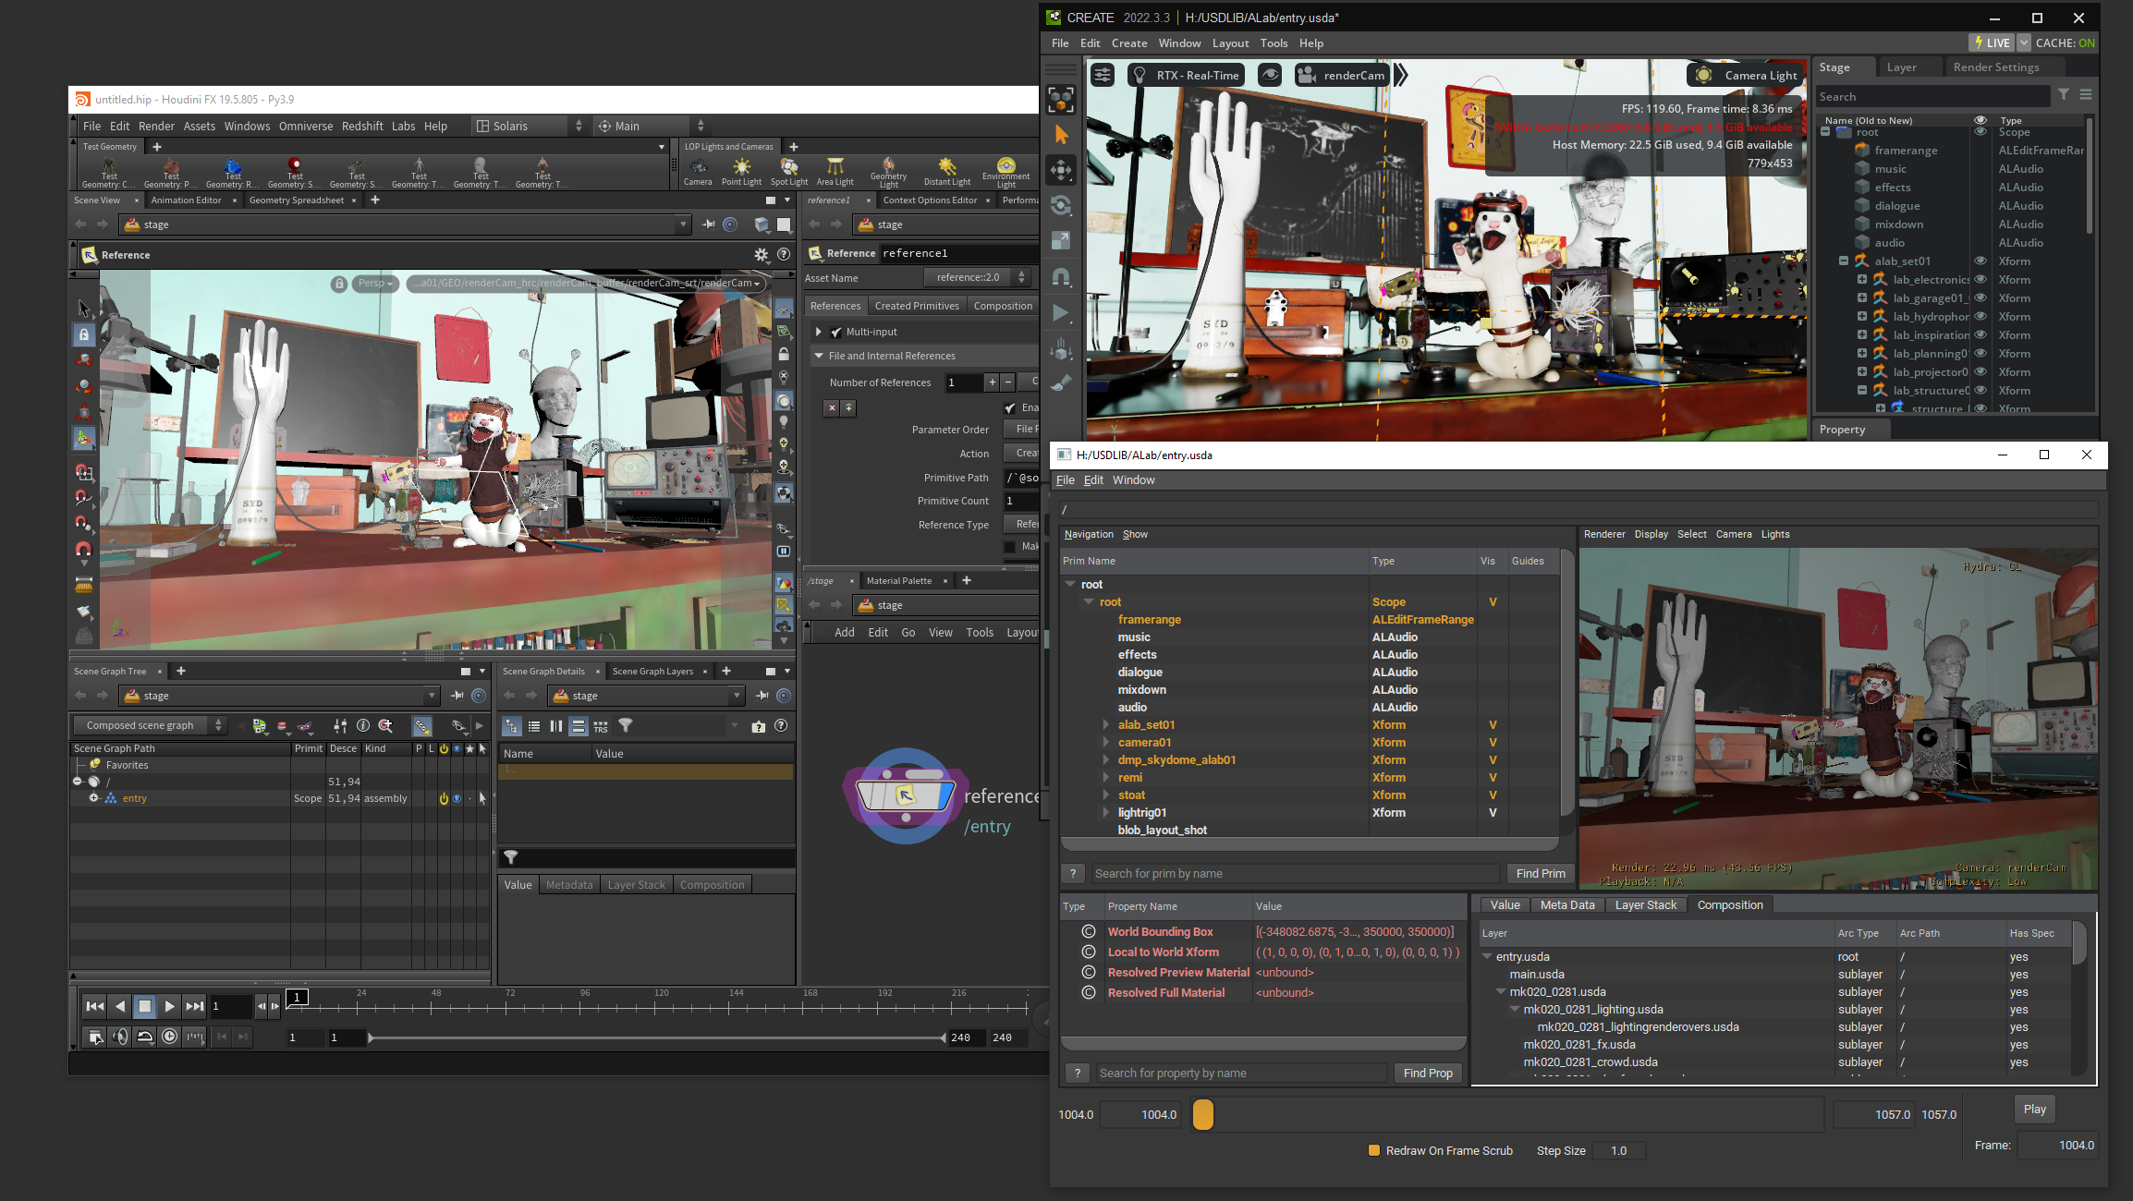Open the Composed scene graph dropdown
The height and width of the screenshot is (1201, 2133).
click(152, 725)
